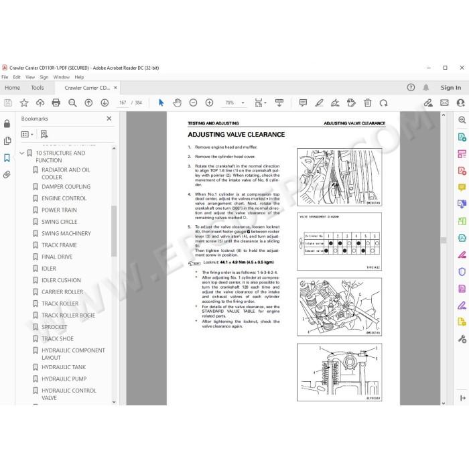Add a sticky note comment icon
Screen dimensions: 469x469
pyautogui.click(x=303, y=103)
